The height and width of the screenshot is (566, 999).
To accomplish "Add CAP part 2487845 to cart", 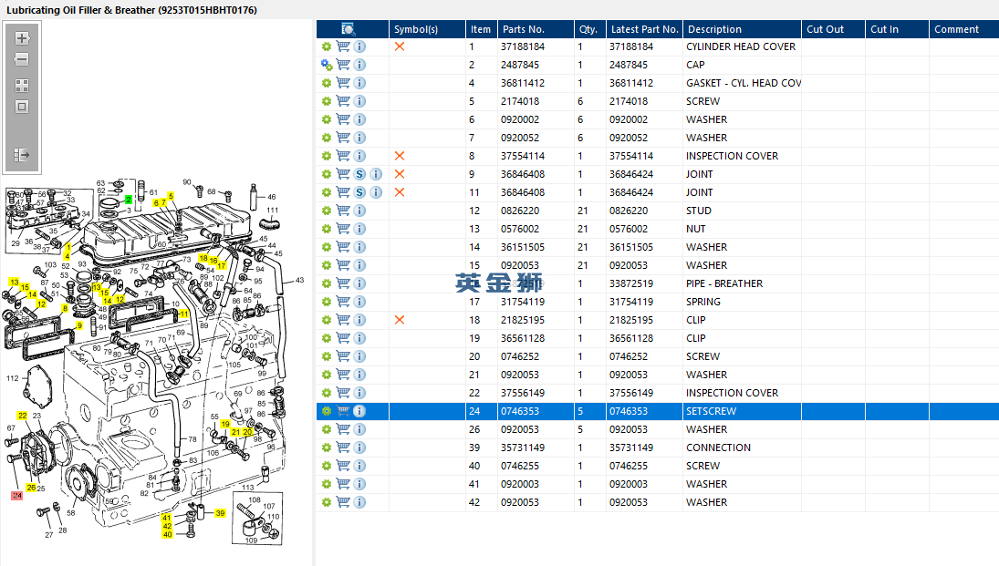I will [x=343, y=65].
